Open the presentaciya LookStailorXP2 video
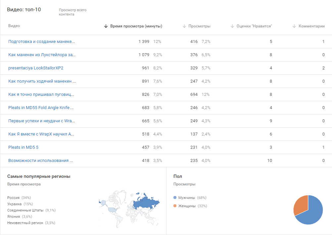This screenshot has width=332, height=235. pyautogui.click(x=36, y=68)
